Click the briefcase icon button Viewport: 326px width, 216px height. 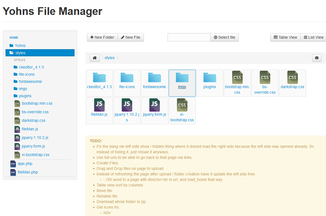click(317, 58)
